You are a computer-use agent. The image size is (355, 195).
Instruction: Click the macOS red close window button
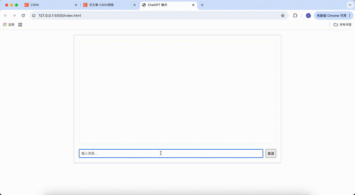[7, 5]
